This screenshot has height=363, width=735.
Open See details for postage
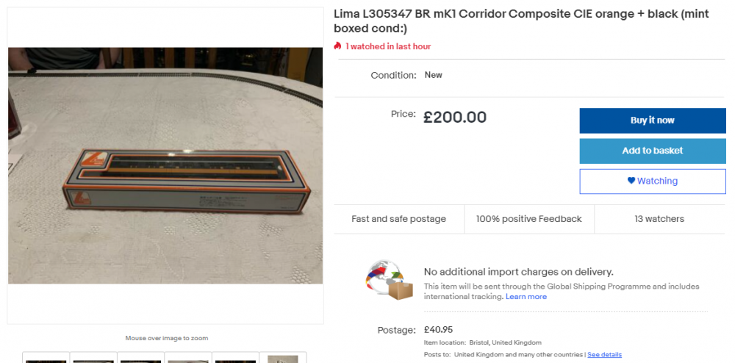604,354
